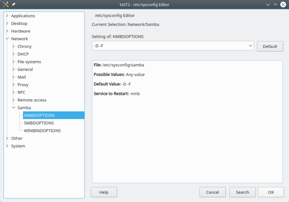Screen dimensions: 289x202
Task: Select the Other label in tree
Action: (x=17, y=139)
